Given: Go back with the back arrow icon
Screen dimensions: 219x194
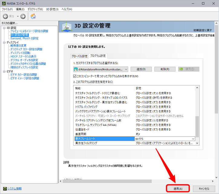Looking at the screenshot, I should coord(5,16).
